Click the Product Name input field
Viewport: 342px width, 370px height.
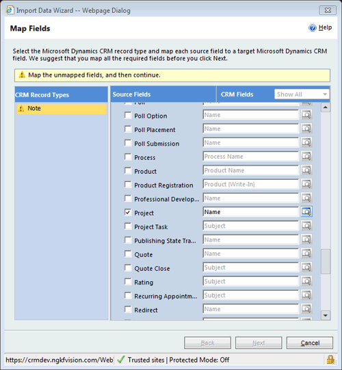(x=250, y=170)
